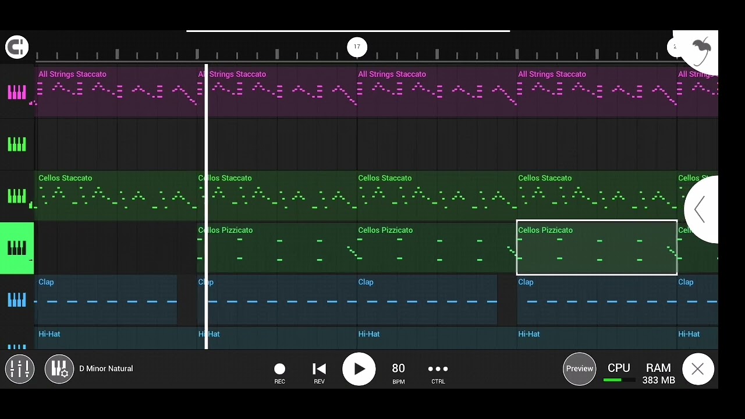
Task: Click the Preview button
Action: coord(580,368)
